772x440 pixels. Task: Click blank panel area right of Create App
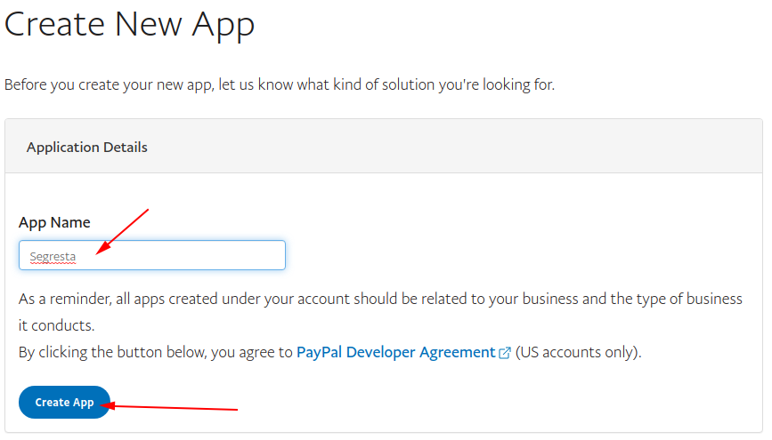click(490, 403)
